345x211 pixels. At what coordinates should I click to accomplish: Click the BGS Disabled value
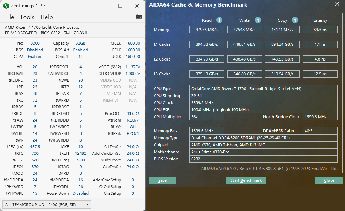[35, 50]
